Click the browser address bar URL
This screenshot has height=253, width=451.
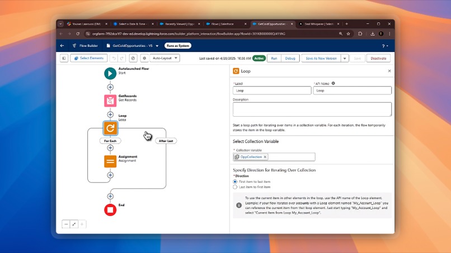click(x=189, y=34)
